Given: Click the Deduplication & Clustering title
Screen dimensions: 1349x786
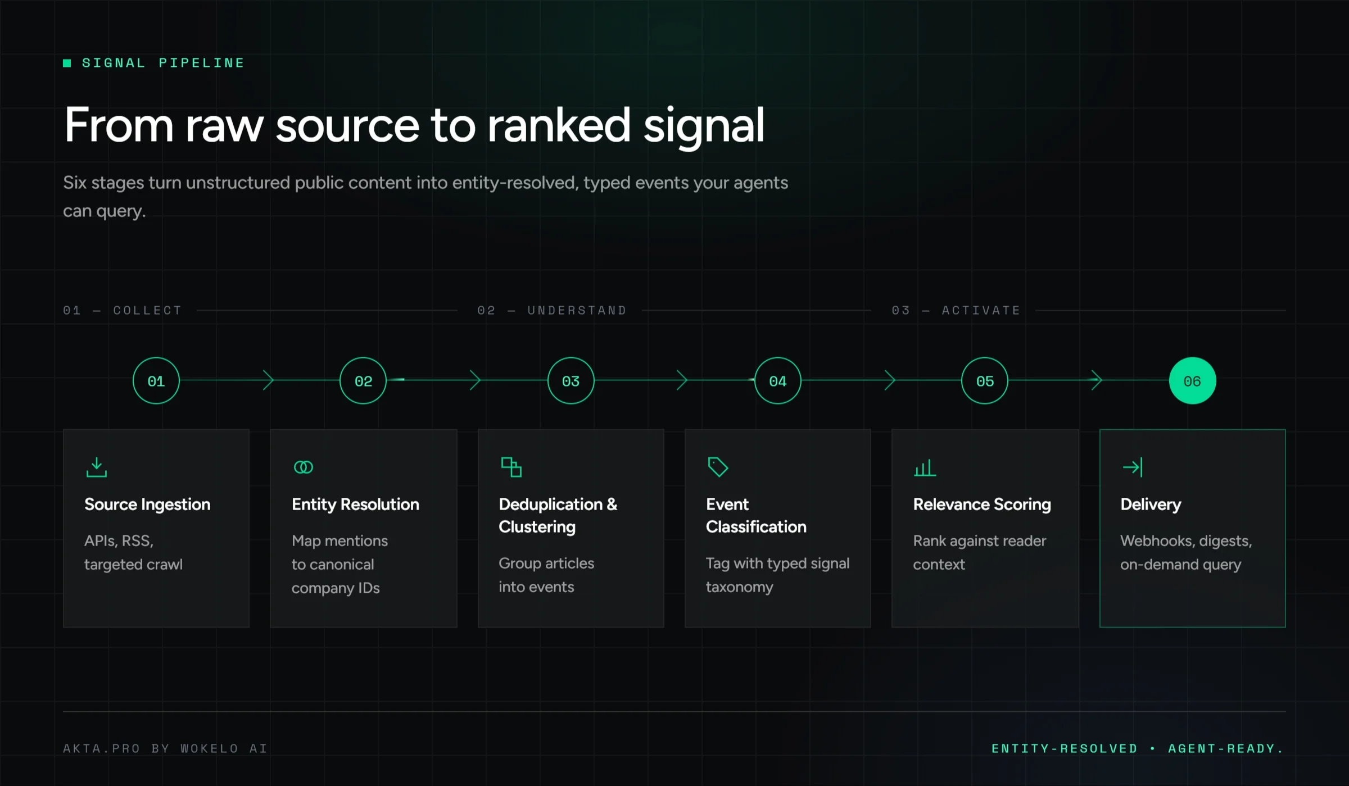Looking at the screenshot, I should [558, 515].
